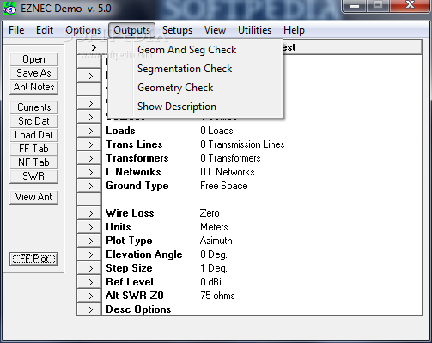Click the Elevation Angle label

click(144, 254)
